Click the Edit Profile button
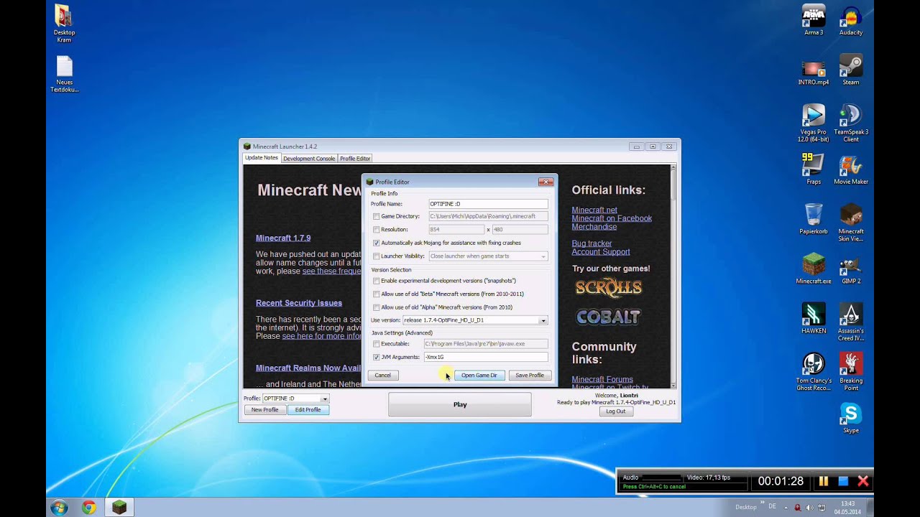Viewport: 920px width, 517px height. (308, 410)
